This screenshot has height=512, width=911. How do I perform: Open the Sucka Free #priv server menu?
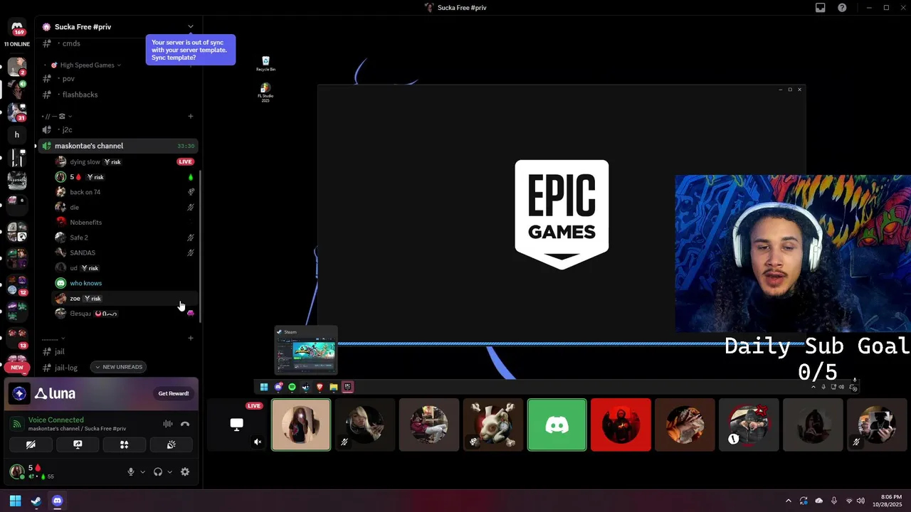click(x=118, y=27)
